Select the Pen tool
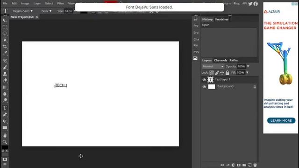Viewport: 299px width, 168px height. [x=5, y=114]
